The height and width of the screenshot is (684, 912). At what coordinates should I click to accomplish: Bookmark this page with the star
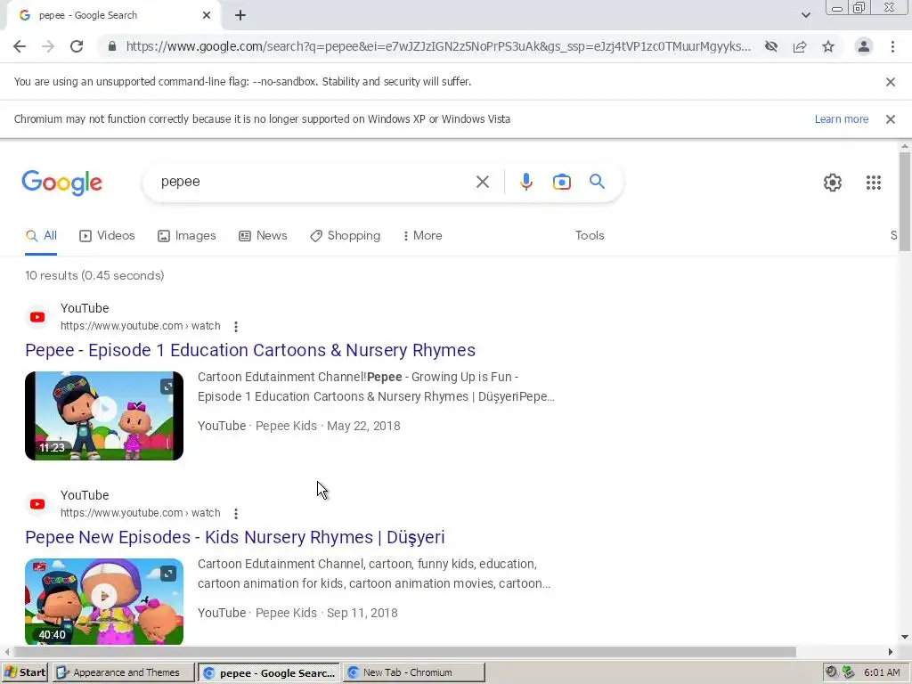tap(828, 46)
